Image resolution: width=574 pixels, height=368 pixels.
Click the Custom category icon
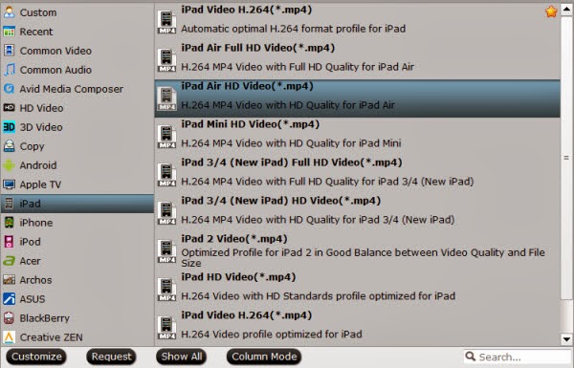[x=9, y=12]
